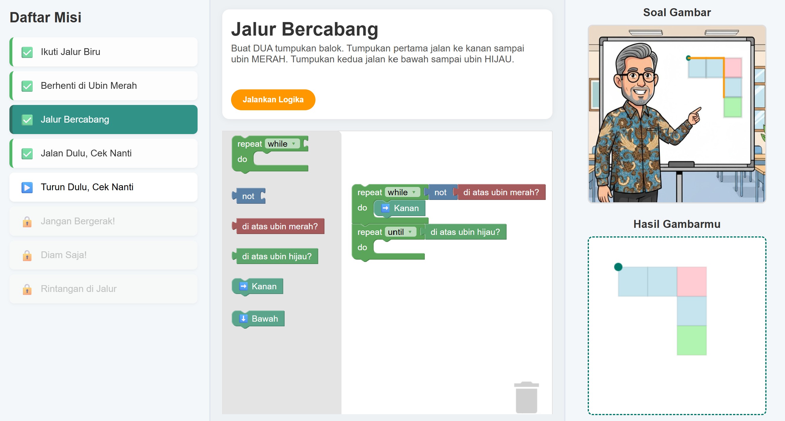
Task: Open the while dropdown in the placed repeat block
Action: click(402, 192)
